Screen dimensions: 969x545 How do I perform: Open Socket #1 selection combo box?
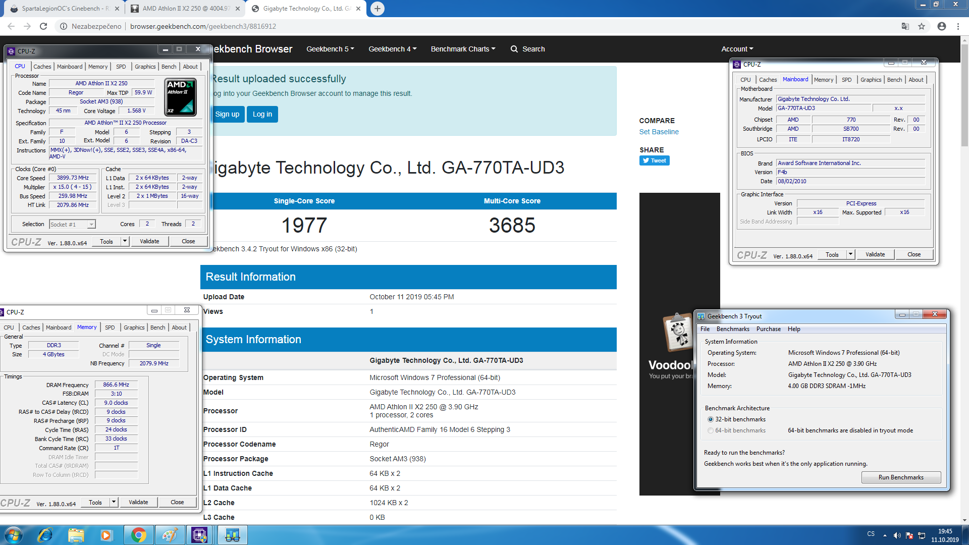(x=72, y=225)
